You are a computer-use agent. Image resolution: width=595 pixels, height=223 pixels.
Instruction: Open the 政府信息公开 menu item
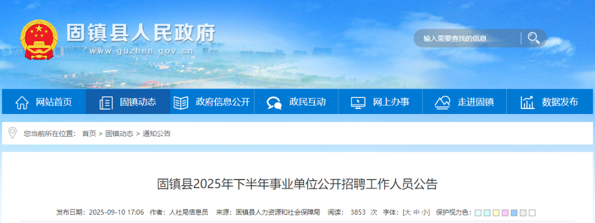pyautogui.click(x=212, y=102)
